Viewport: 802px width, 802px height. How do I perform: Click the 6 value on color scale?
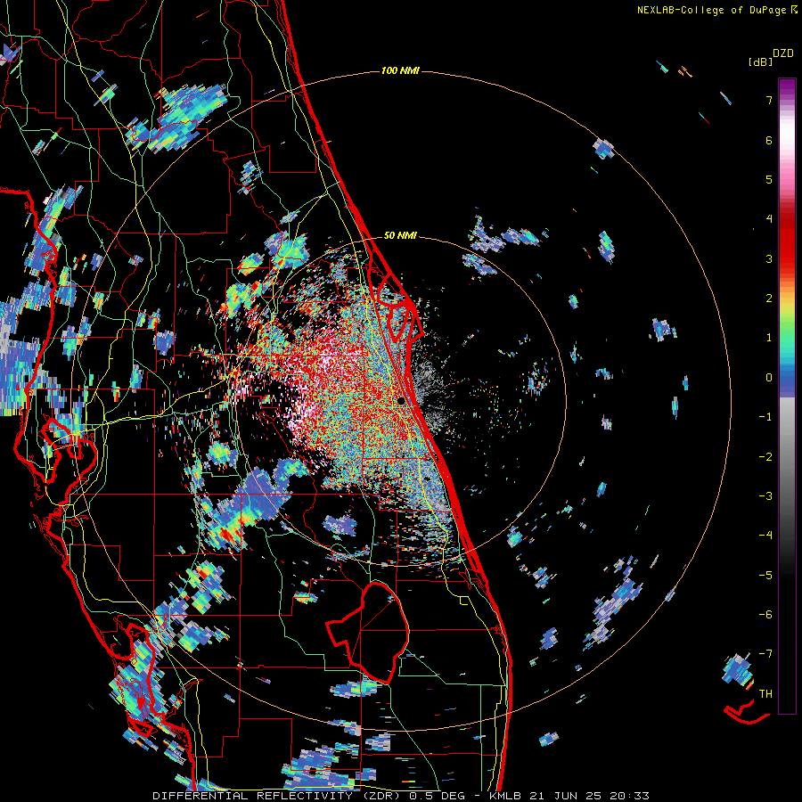pos(769,140)
